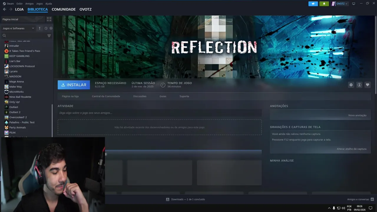Open Central da Comunidade tab
This screenshot has height=212, width=377.
[x=106, y=96]
